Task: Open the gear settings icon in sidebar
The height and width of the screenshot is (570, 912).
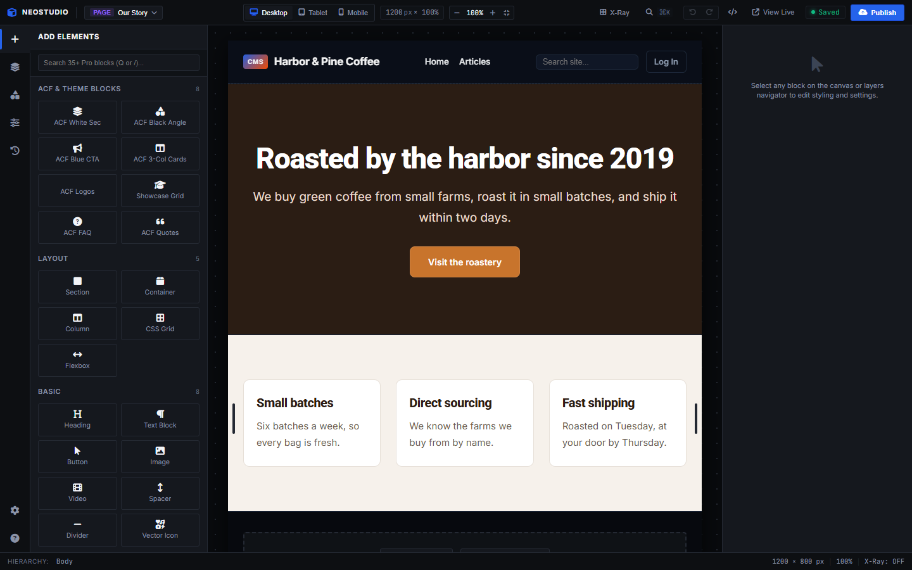Action: pos(15,510)
